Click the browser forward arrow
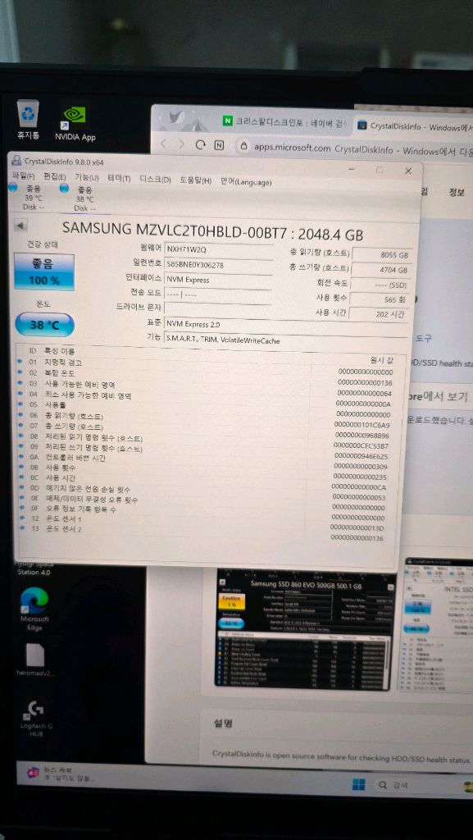Viewport: 473px width, 840px height. pos(181,144)
